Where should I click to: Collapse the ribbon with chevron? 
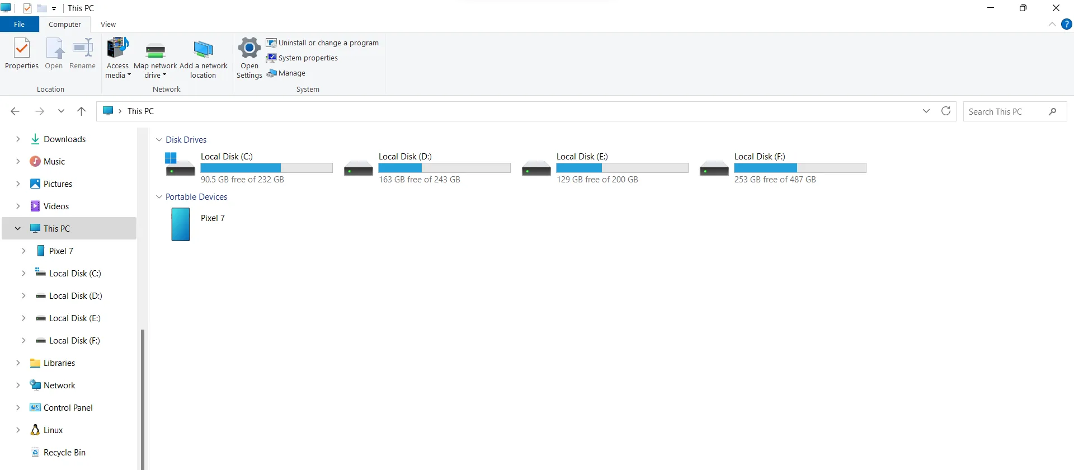1052,24
